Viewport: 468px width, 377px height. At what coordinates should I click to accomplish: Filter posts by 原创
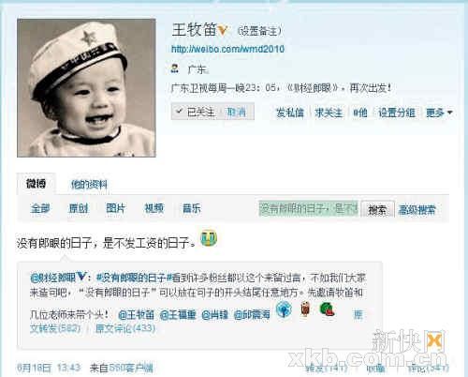79,208
